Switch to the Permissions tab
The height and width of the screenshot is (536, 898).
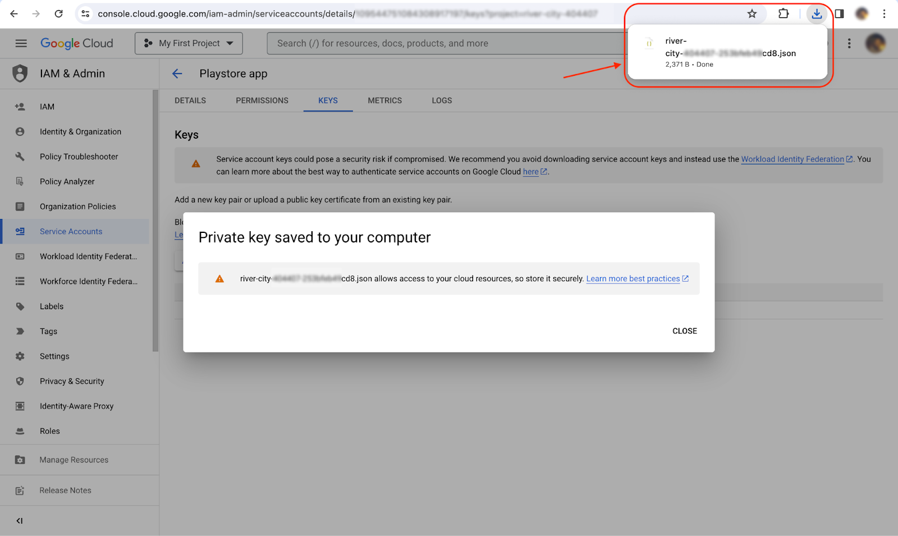click(262, 100)
